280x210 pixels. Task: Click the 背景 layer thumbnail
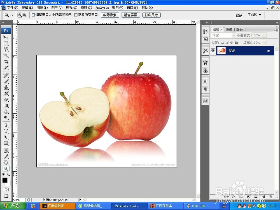coord(221,51)
